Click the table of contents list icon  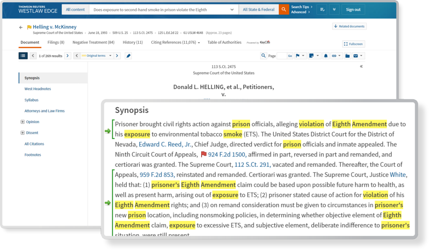23,56
